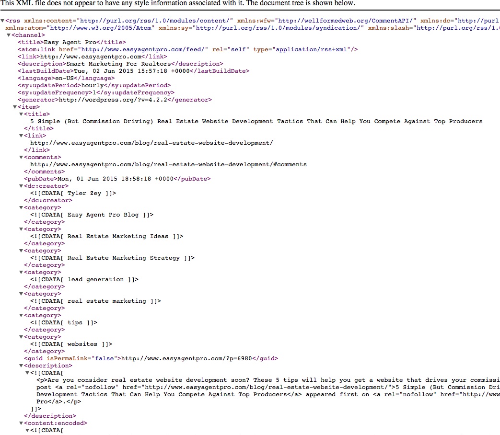This screenshot has height=435, width=500.
Task: Collapse the description CDATA block
Action: pos(27,373)
